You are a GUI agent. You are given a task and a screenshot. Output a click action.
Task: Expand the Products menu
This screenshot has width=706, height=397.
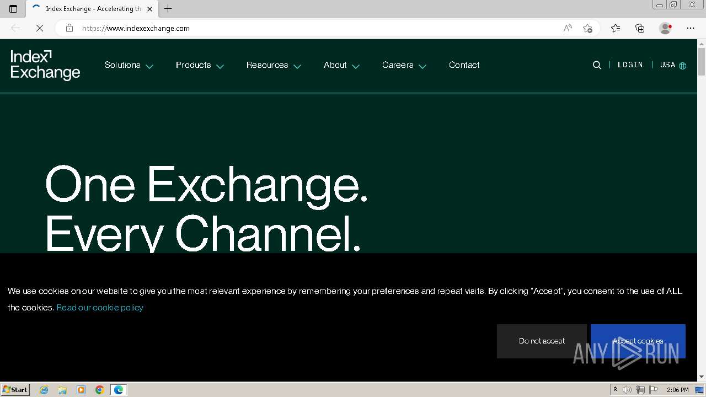pos(200,65)
